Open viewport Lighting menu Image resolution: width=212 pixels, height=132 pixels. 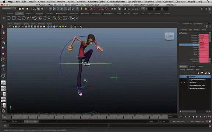click(x=26, y=24)
